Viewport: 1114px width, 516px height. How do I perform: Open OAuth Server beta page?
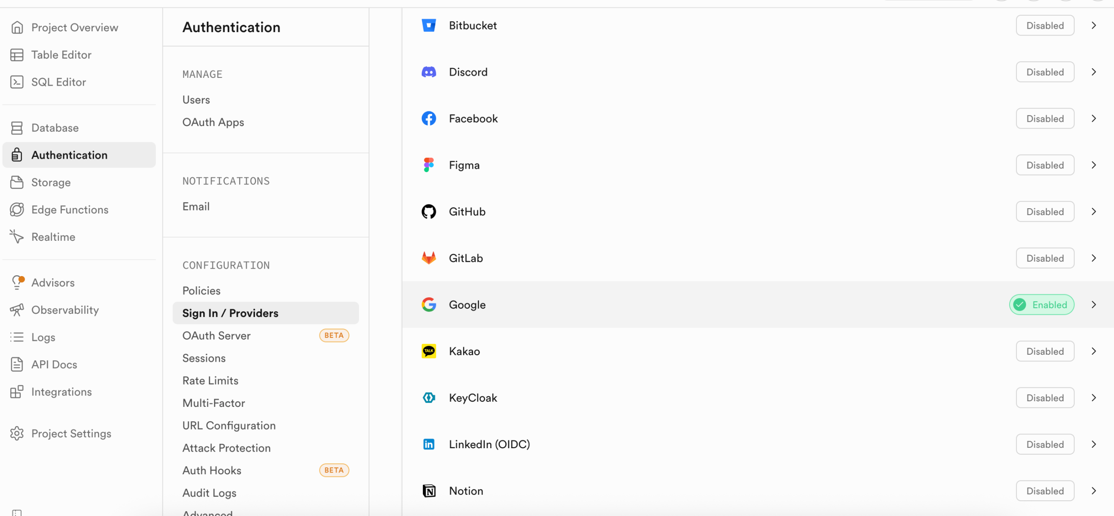pyautogui.click(x=217, y=336)
